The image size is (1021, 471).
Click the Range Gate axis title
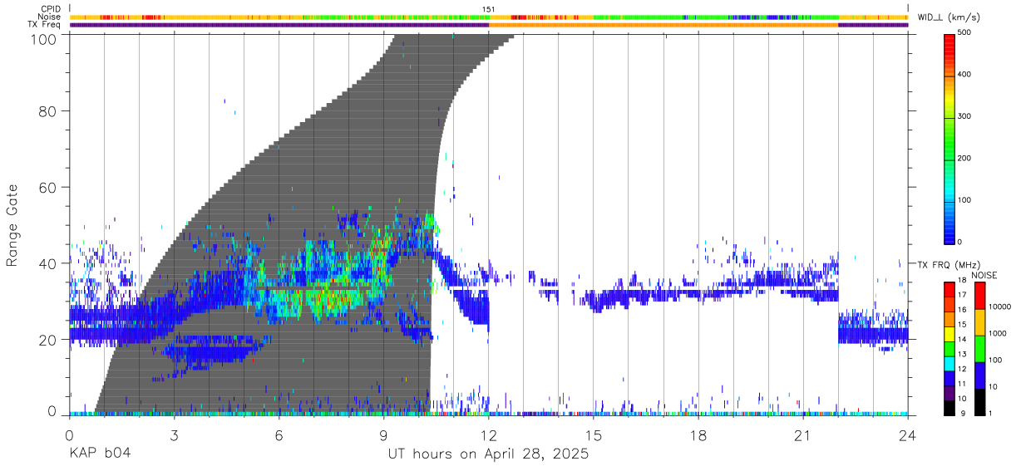click(12, 224)
